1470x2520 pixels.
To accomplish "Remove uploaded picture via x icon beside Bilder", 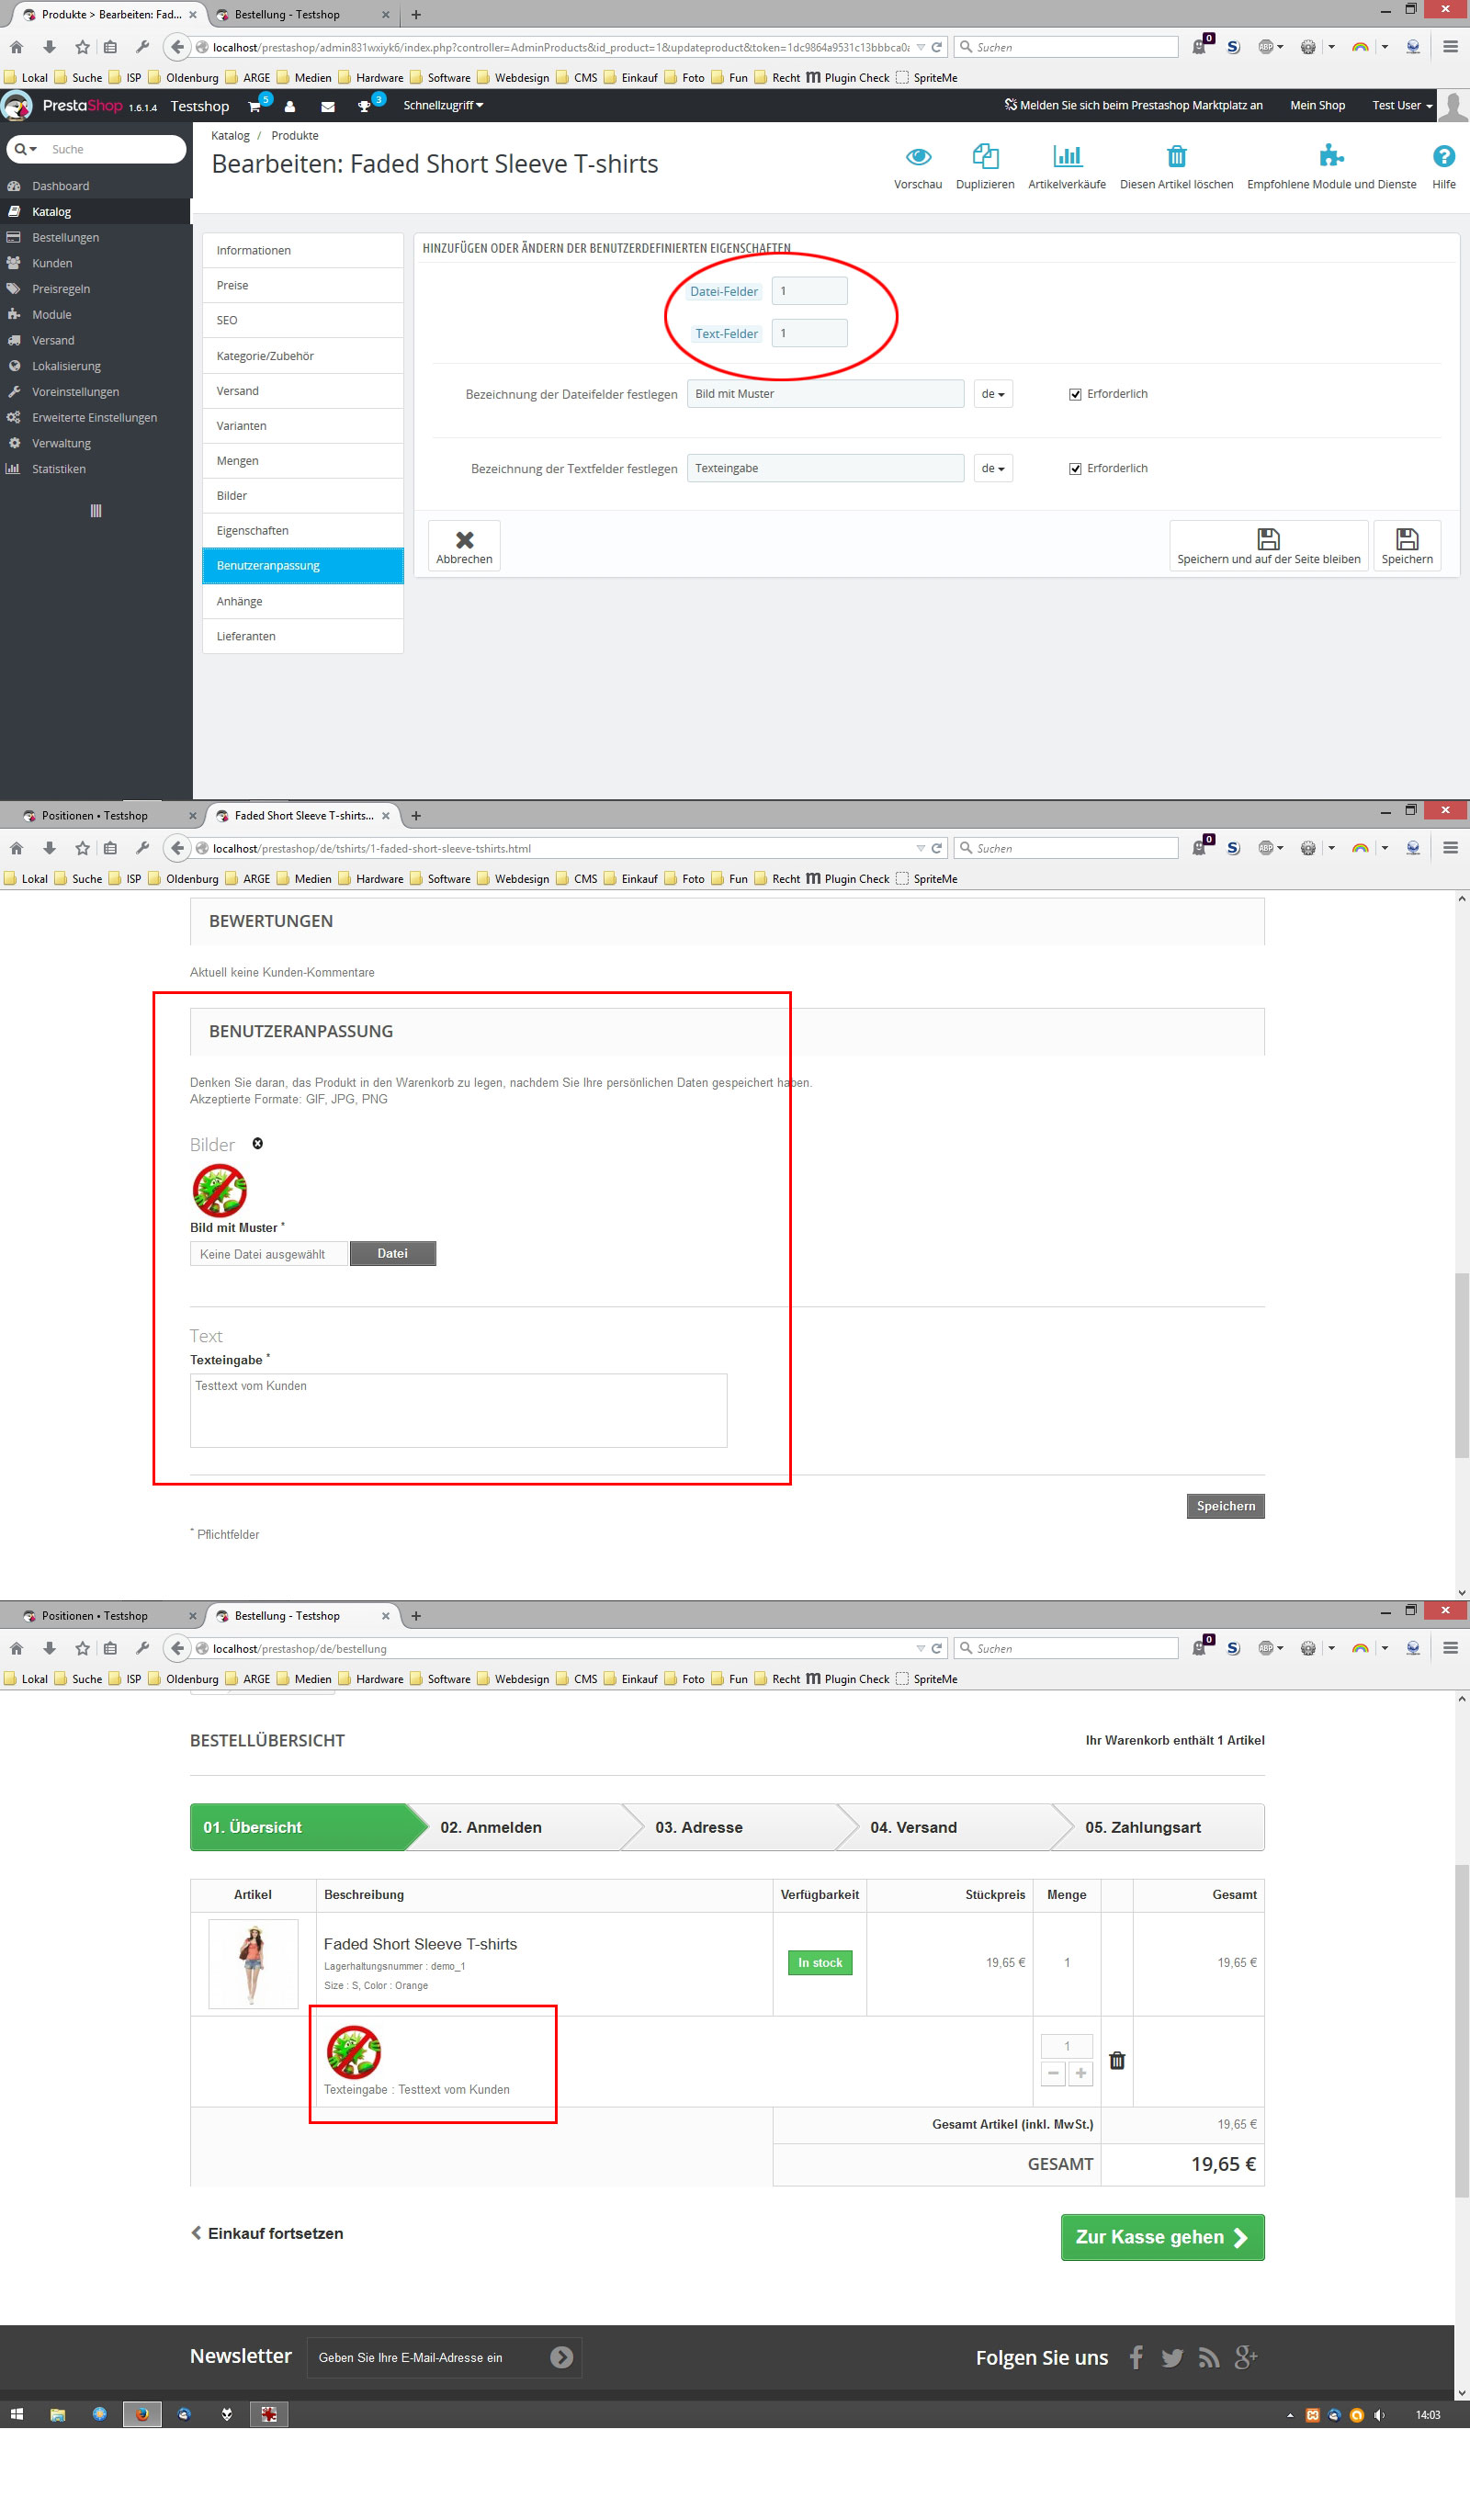I will 257,1143.
